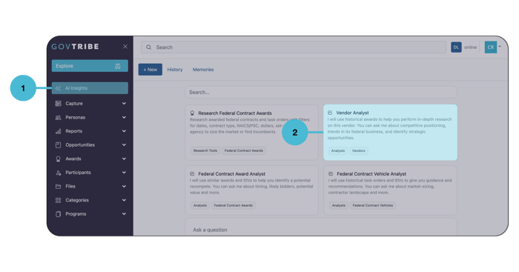The height and width of the screenshot is (272, 519).
Task: Open the Federal Contract Vehicle Analyst card
Action: coord(390,190)
